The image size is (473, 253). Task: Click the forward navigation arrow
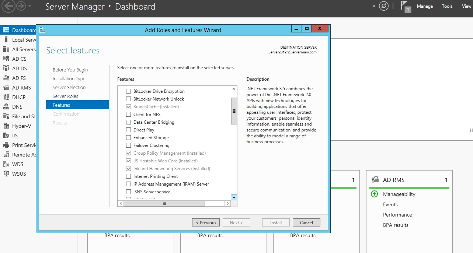tap(21, 6)
